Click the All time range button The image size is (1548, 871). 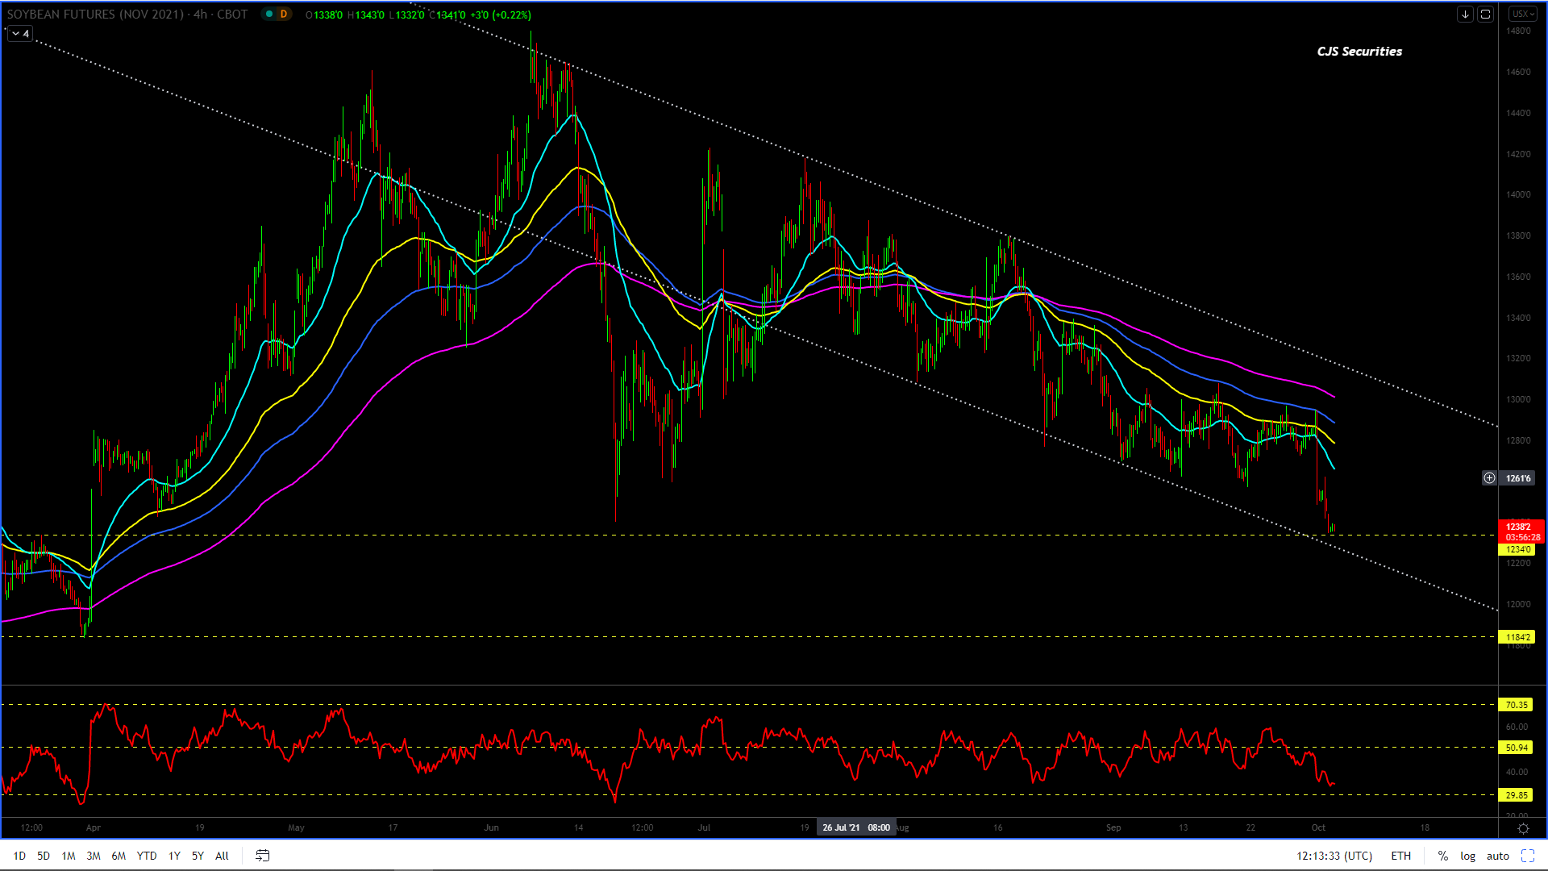pyautogui.click(x=222, y=856)
